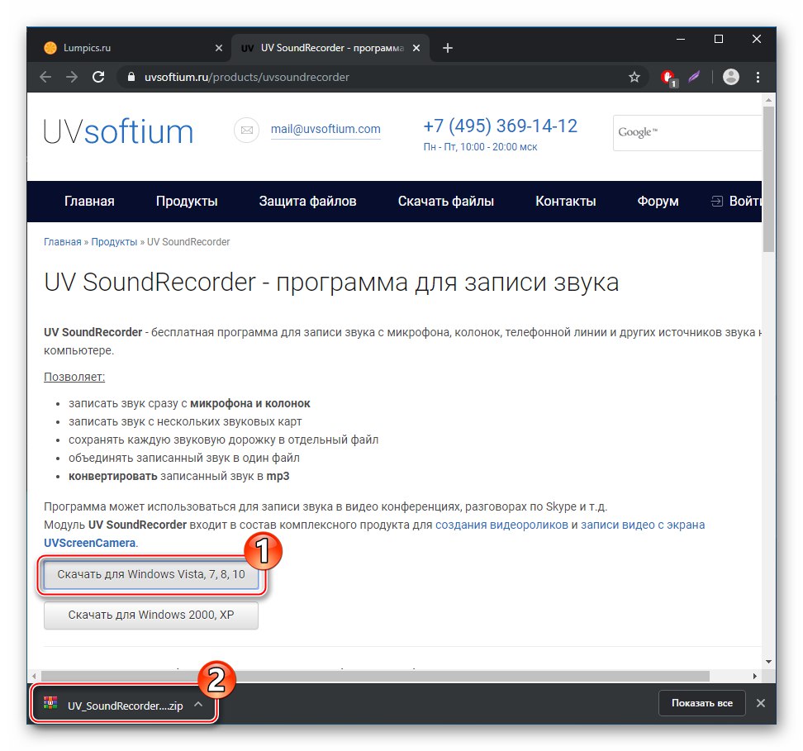The image size is (803, 751).
Task: Minimize the Chrome window
Action: tap(681, 40)
